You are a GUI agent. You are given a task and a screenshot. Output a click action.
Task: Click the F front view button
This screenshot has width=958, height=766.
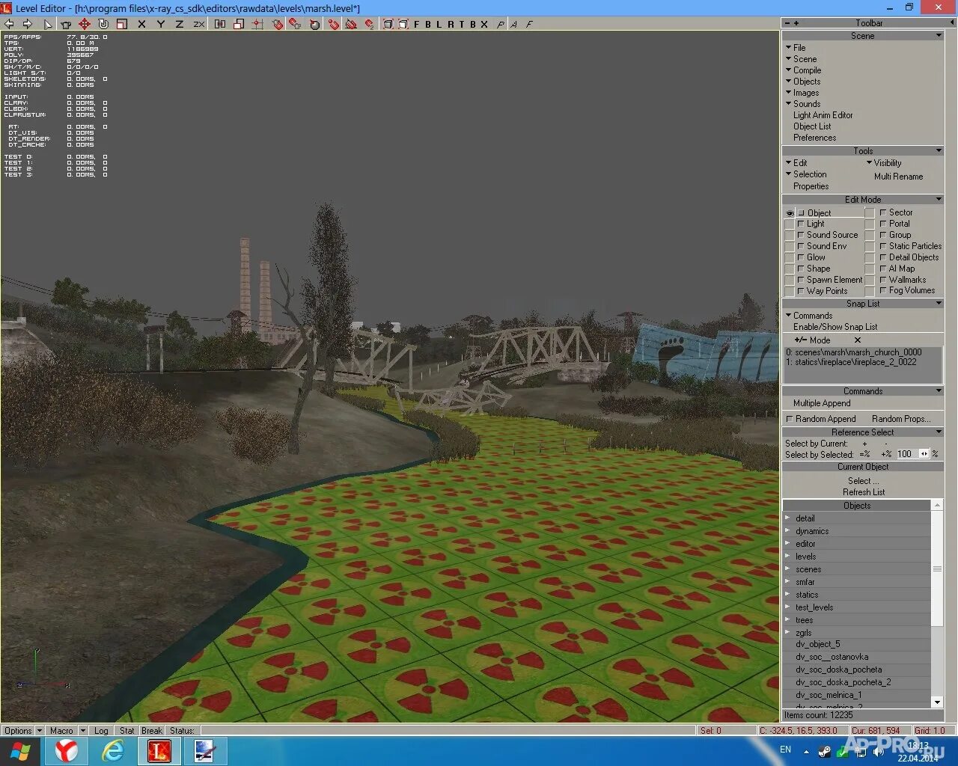tap(417, 24)
